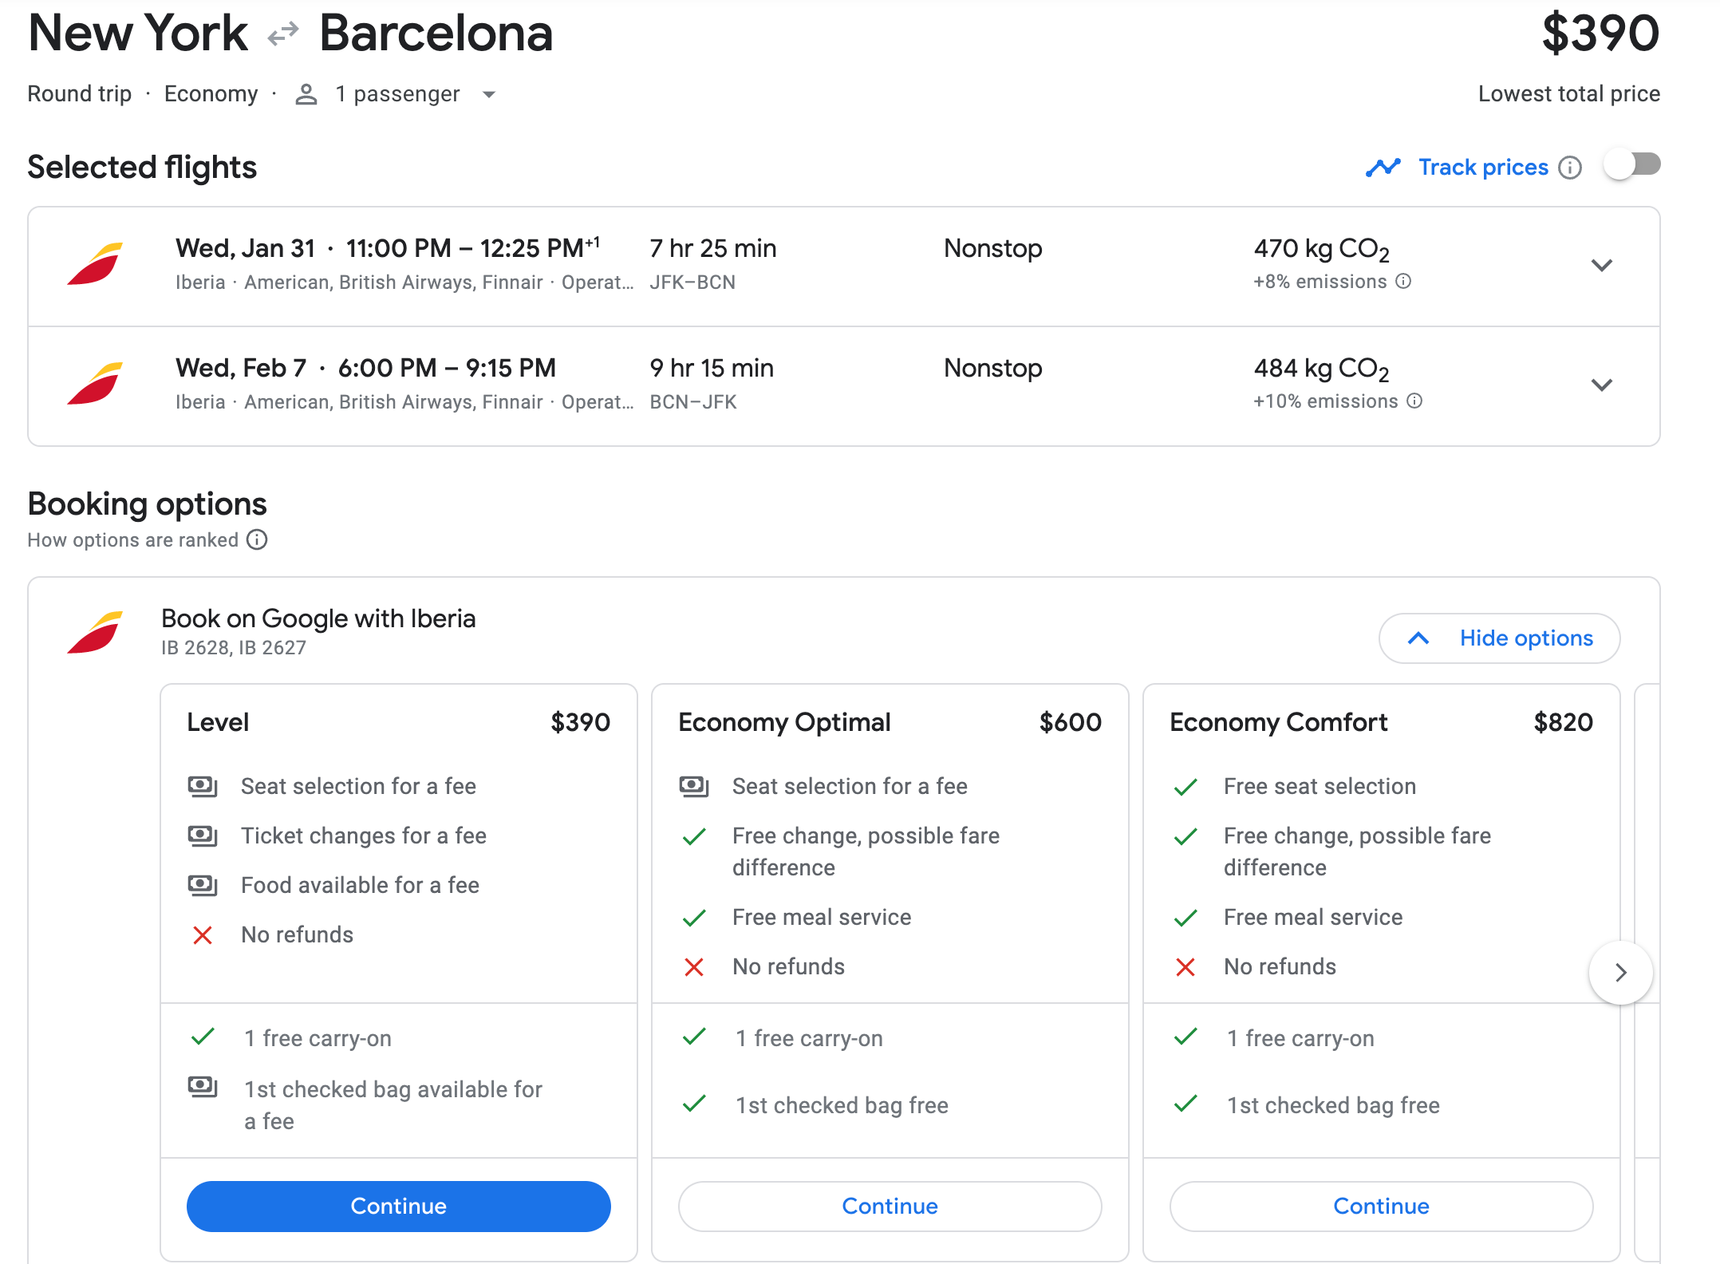Image resolution: width=1720 pixels, height=1264 pixels.
Task: Continue with the Economy Optimal fare
Action: click(890, 1206)
